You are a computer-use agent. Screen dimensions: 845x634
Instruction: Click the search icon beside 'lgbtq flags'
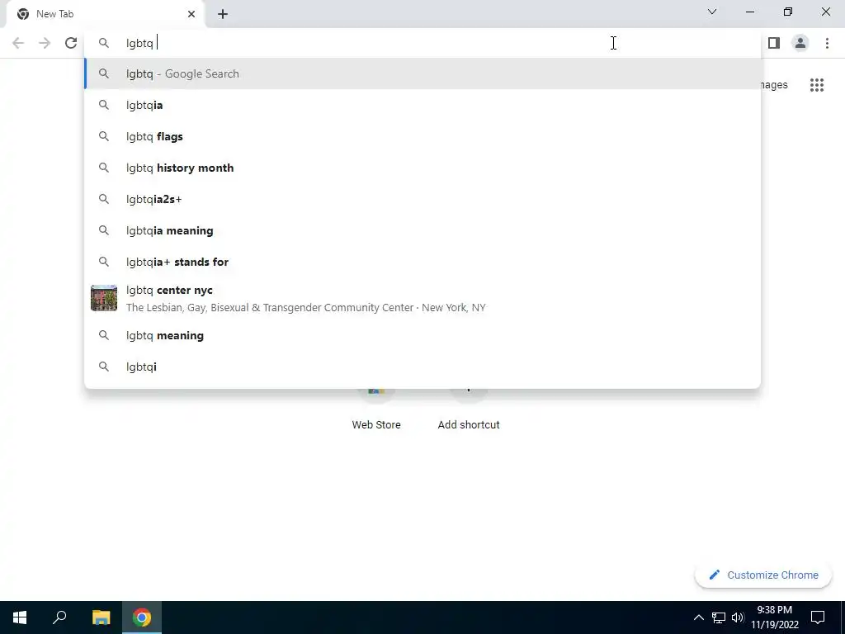click(104, 136)
